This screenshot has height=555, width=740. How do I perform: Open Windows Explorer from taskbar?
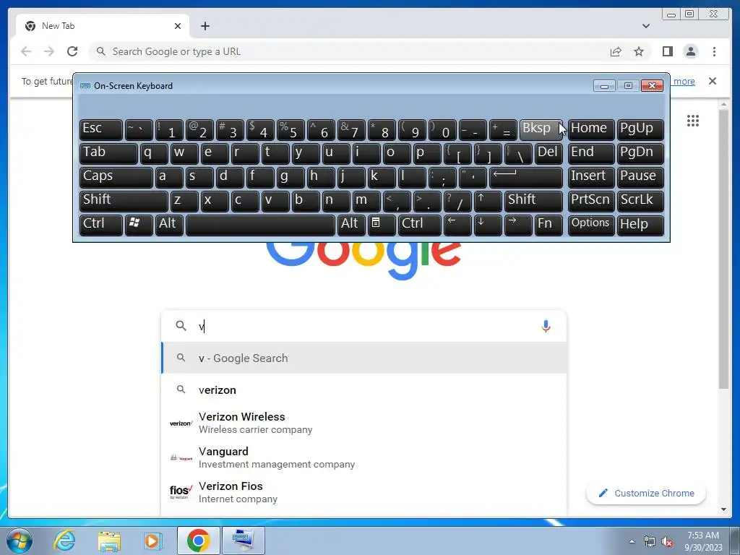click(109, 541)
